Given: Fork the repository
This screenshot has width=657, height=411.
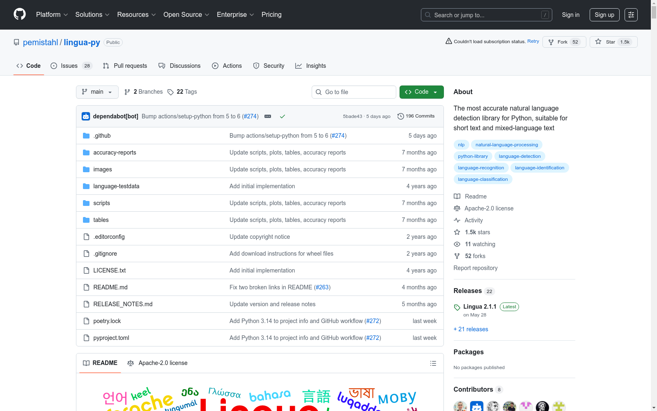Looking at the screenshot, I should (x=564, y=42).
